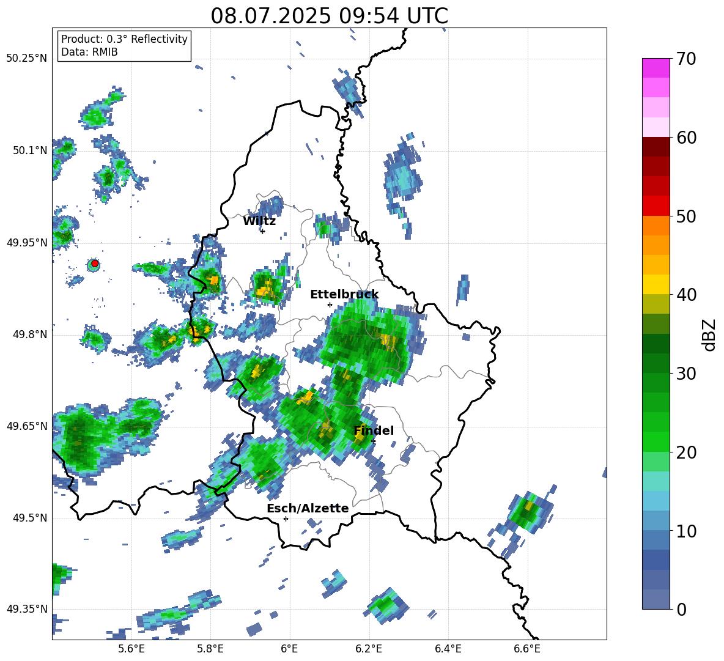Click the Esch/Alzette station cross marker
This screenshot has width=724, height=661.
pyautogui.click(x=286, y=519)
